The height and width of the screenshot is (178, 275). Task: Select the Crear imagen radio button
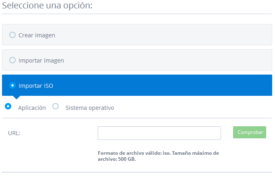point(12,35)
